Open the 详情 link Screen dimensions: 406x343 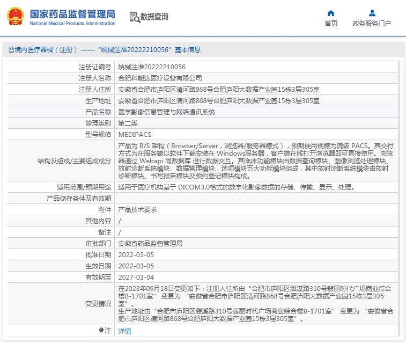pyautogui.click(x=124, y=331)
